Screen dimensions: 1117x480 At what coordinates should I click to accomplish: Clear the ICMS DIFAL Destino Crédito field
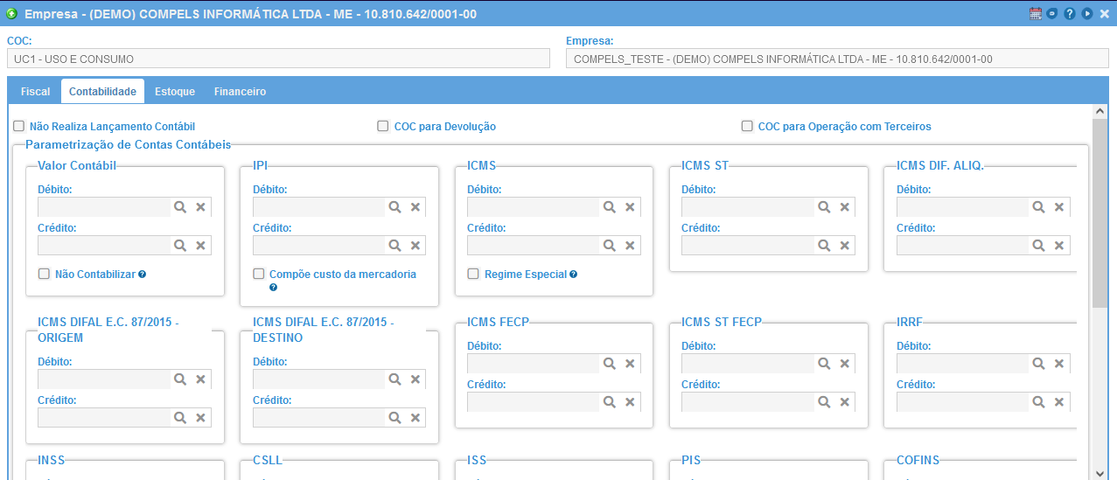pos(415,418)
